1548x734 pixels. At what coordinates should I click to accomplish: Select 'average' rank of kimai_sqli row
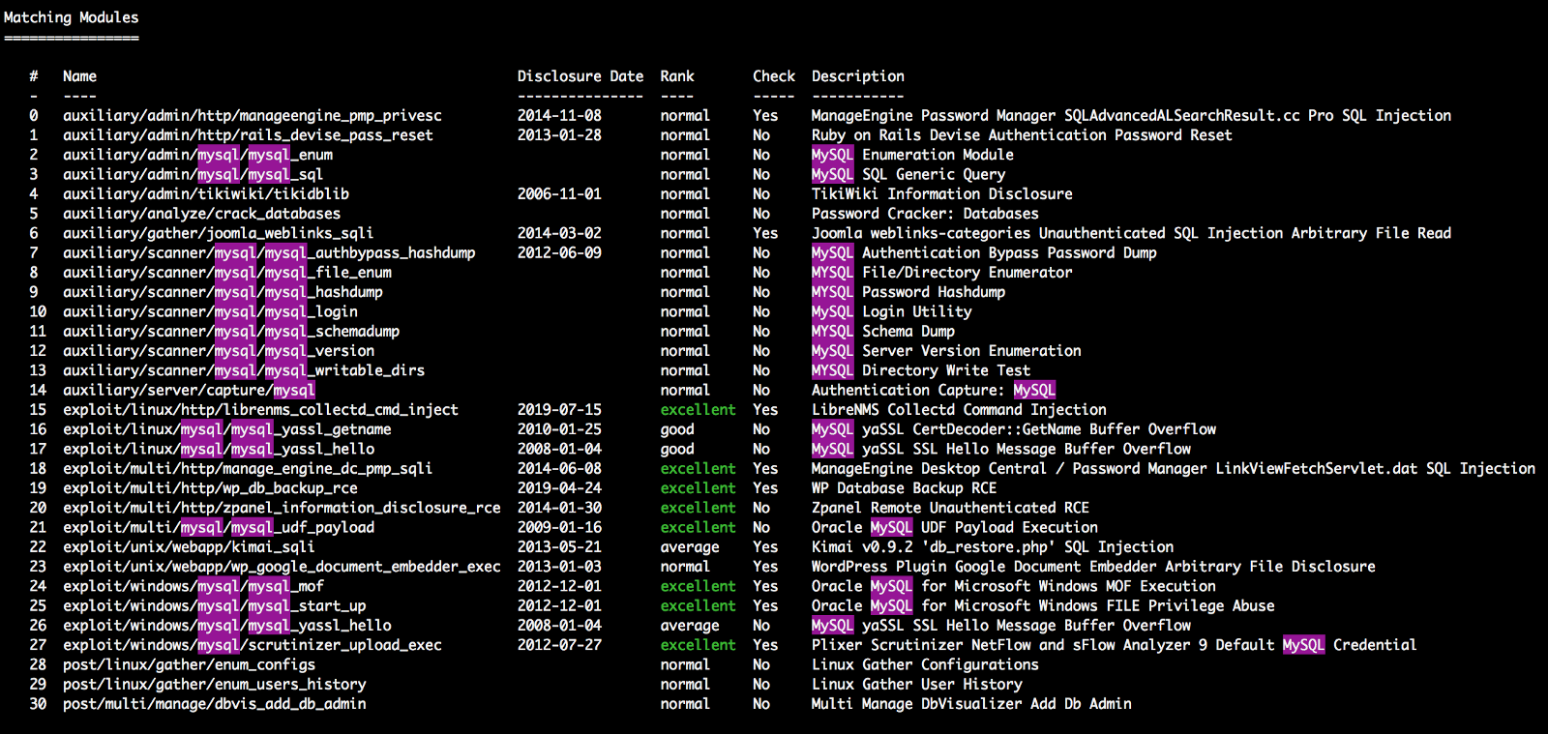point(690,547)
